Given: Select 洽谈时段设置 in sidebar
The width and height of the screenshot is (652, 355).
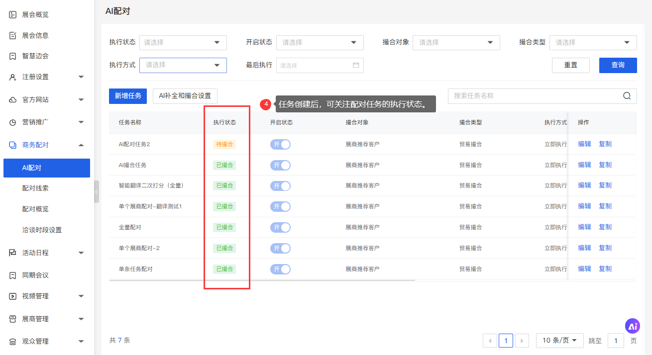Looking at the screenshot, I should point(42,230).
